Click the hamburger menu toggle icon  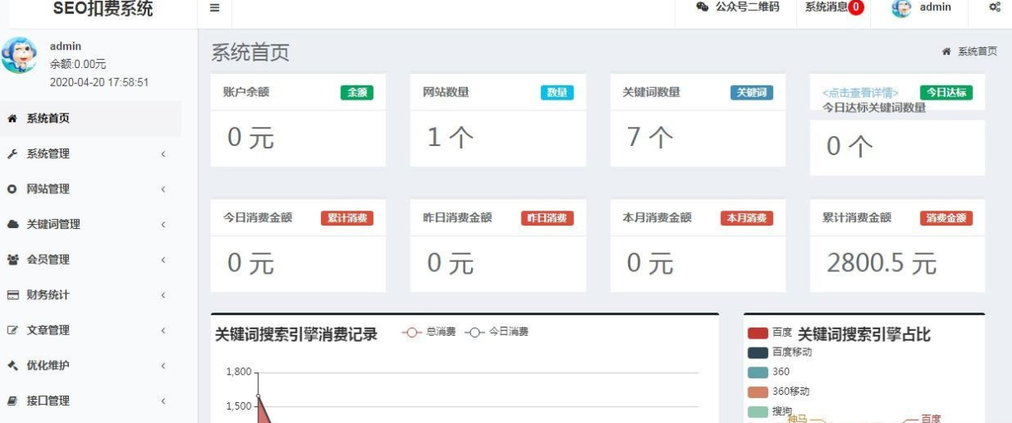pyautogui.click(x=214, y=7)
